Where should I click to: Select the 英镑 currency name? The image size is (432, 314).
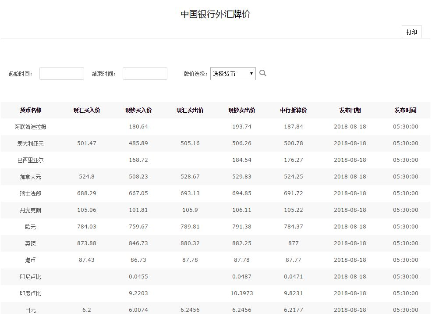31,243
